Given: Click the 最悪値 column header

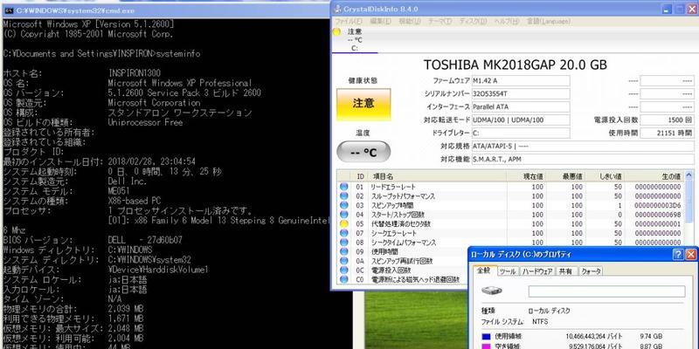Looking at the screenshot, I should coord(566,177).
